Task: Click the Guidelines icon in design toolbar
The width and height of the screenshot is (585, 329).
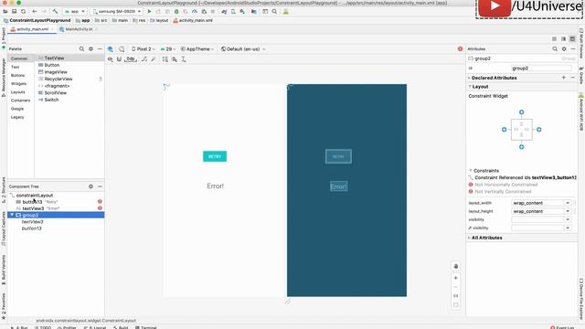Action: pyautogui.click(x=184, y=59)
